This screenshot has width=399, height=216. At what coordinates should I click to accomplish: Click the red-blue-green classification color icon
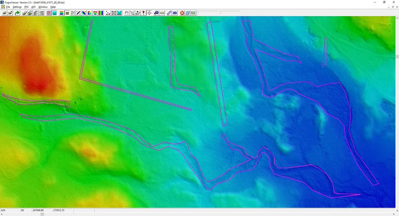[89, 13]
